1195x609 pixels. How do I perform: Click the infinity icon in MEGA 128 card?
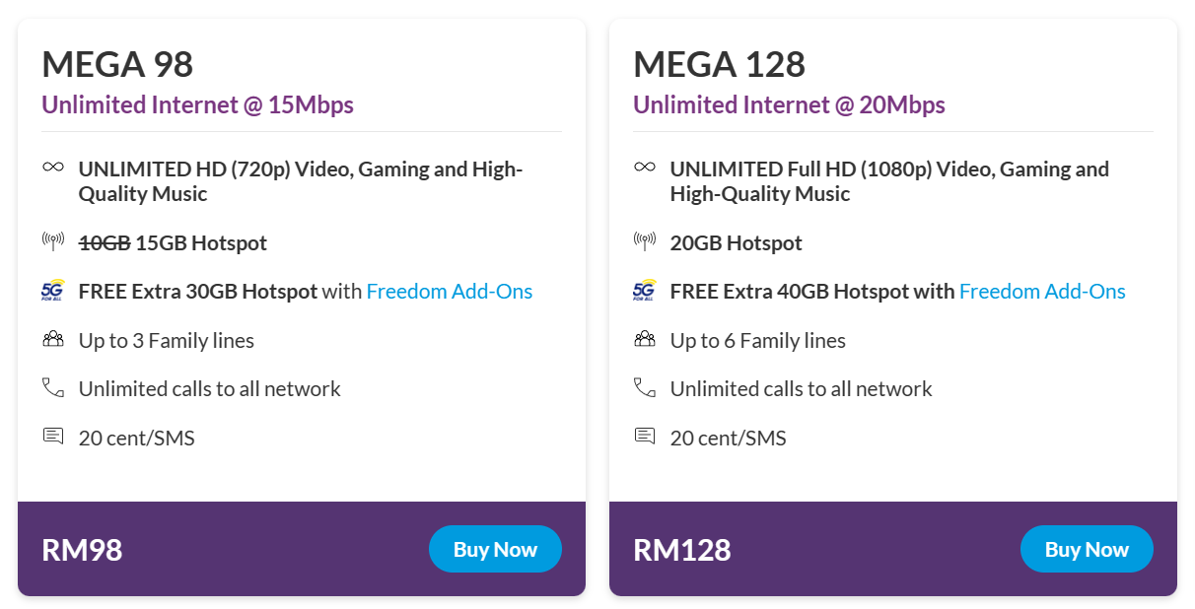pyautogui.click(x=645, y=168)
